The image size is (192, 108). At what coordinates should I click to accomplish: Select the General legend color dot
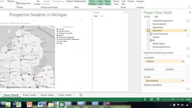tap(57, 35)
